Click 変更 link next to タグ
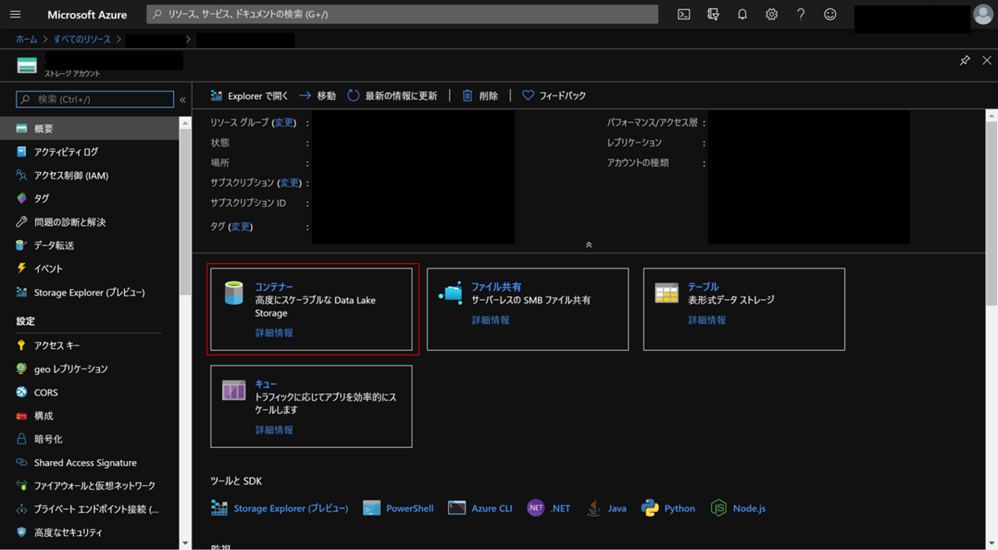 click(241, 226)
